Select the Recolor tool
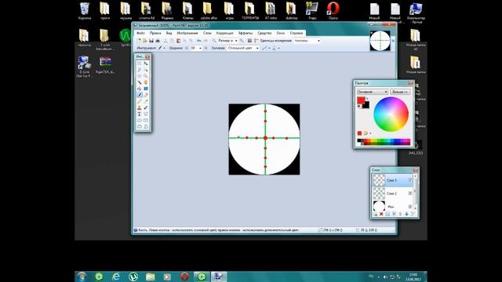 pyautogui.click(x=146, y=108)
